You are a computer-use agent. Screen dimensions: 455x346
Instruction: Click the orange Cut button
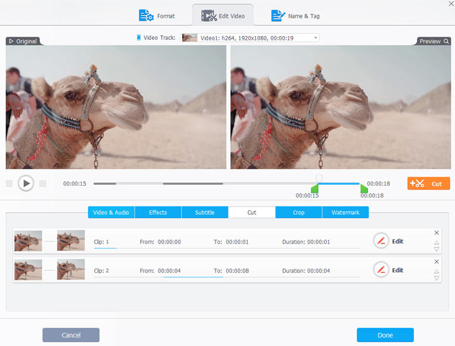(x=428, y=184)
